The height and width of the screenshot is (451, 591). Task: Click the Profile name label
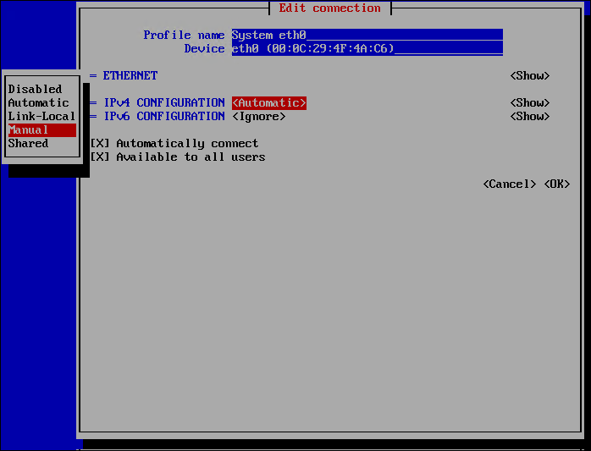tap(184, 35)
